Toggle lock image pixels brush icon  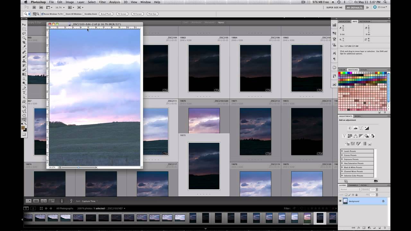[x=349, y=194]
